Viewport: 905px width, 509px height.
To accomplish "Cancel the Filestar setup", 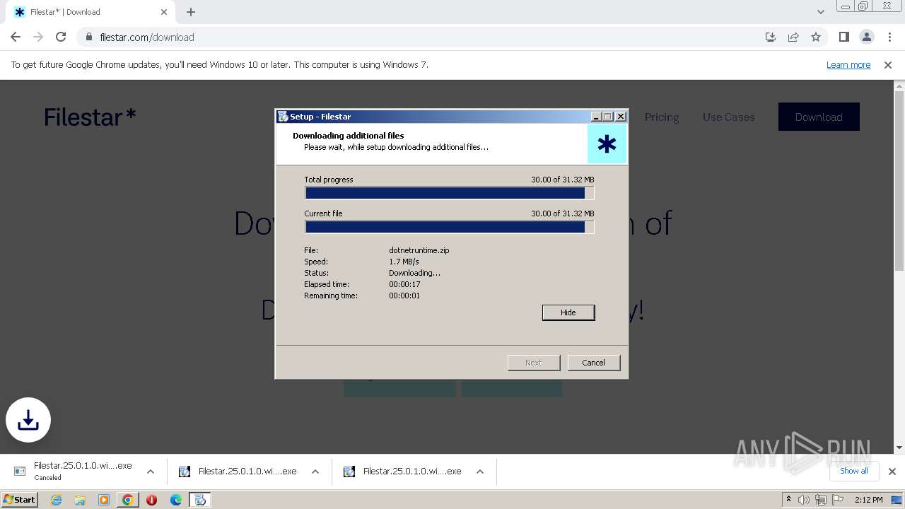I will tap(593, 363).
